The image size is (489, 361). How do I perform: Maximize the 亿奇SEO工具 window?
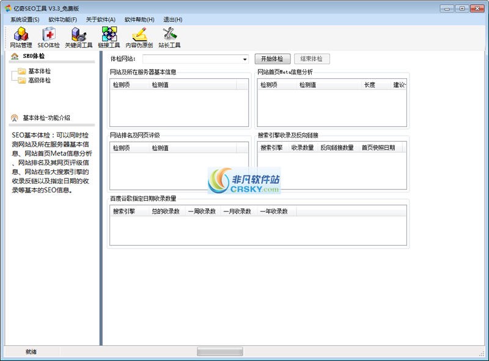pyautogui.click(x=462, y=9)
